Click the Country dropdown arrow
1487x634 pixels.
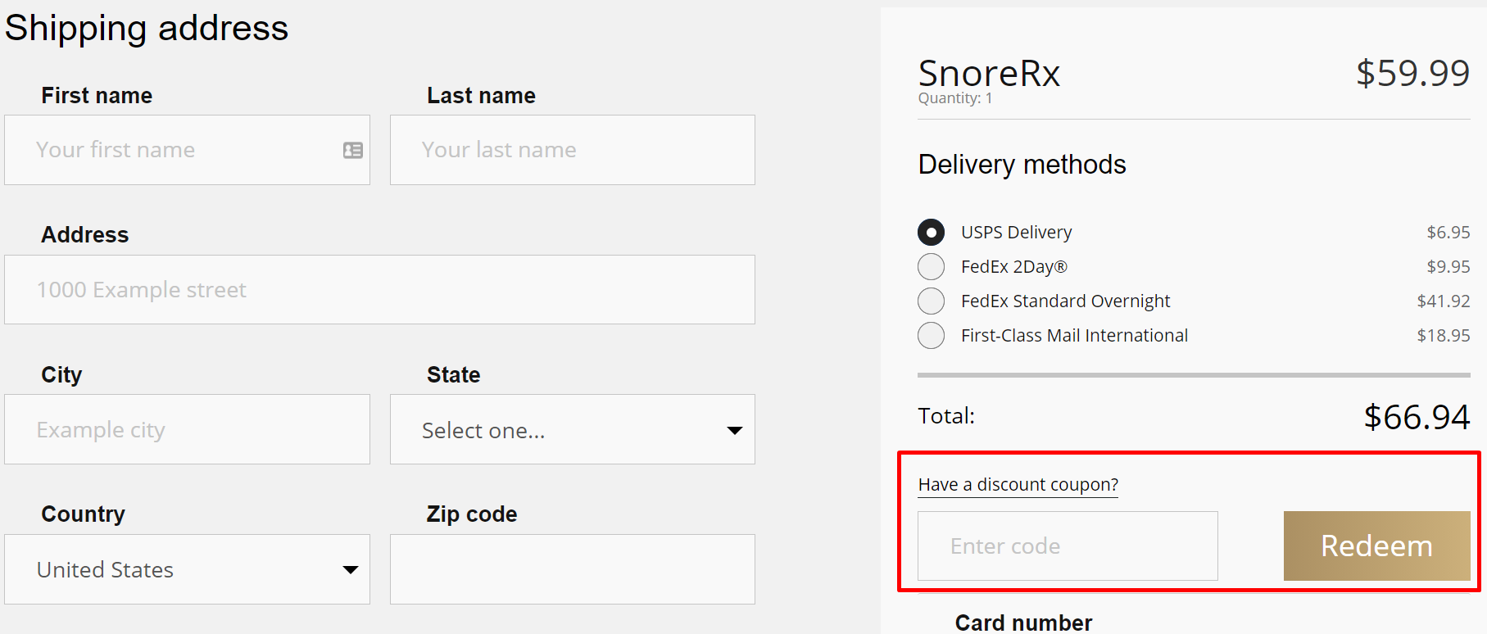[351, 570]
